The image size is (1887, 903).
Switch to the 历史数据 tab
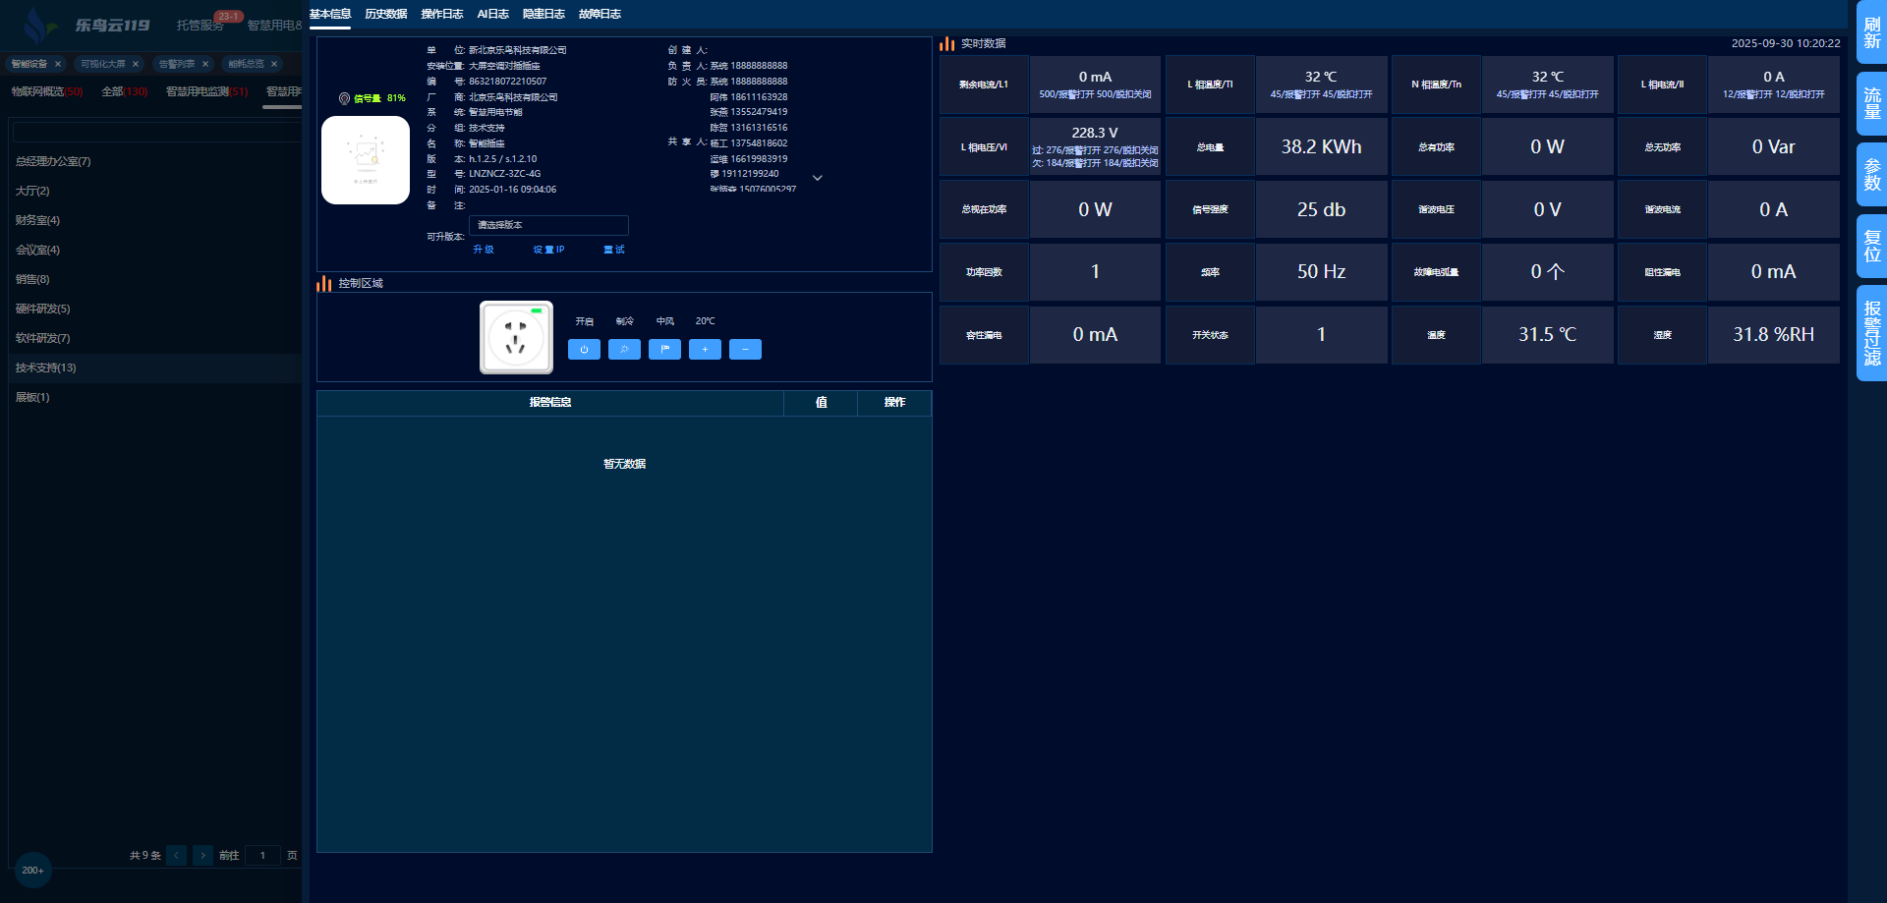(x=385, y=14)
